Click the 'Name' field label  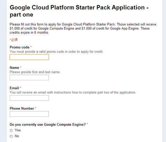coord(15,68)
